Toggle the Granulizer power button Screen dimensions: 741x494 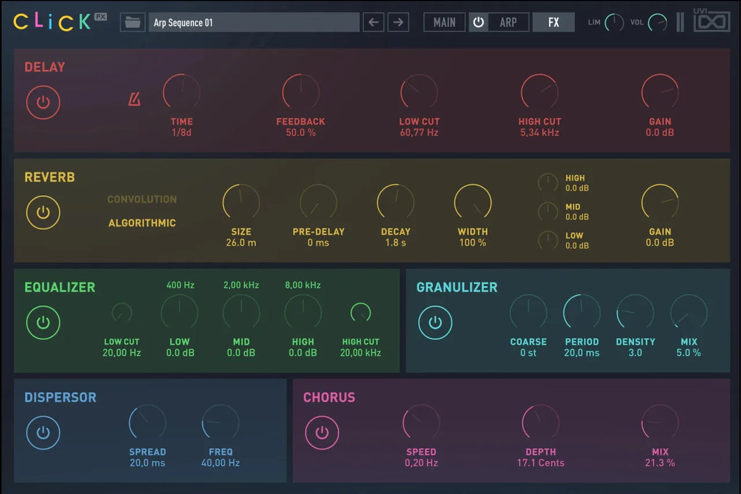[x=435, y=322]
